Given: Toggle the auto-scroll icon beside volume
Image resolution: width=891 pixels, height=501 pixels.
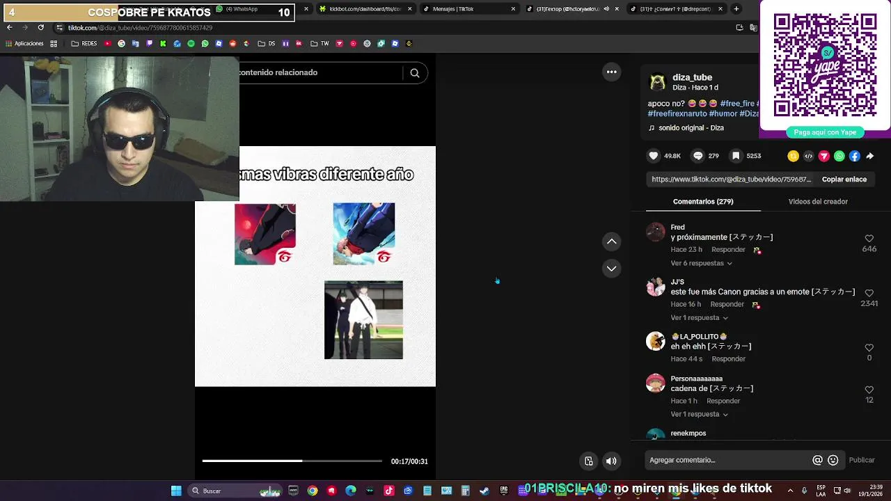Looking at the screenshot, I should click(x=589, y=461).
